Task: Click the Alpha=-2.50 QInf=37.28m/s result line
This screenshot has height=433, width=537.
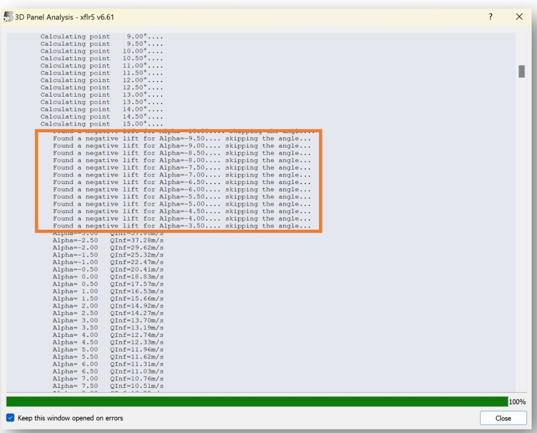Action: 108,241
